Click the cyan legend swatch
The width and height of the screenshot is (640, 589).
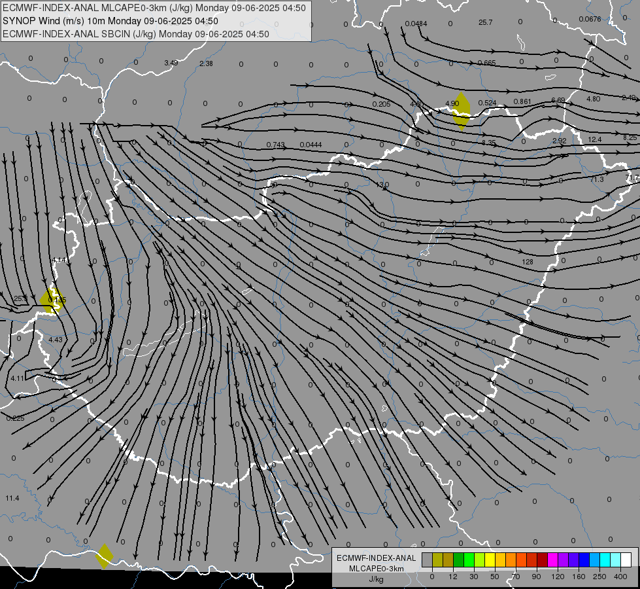pyautogui.click(x=605, y=560)
